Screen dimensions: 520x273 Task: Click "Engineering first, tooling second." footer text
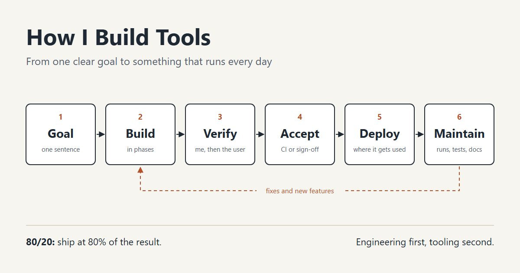pos(425,242)
